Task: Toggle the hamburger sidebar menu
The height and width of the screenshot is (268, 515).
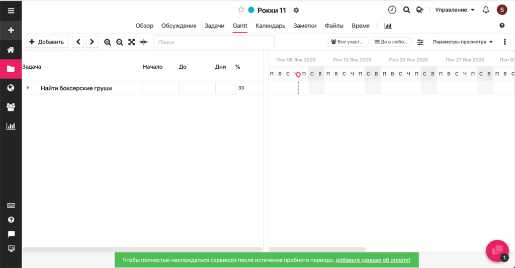Action: (x=11, y=10)
